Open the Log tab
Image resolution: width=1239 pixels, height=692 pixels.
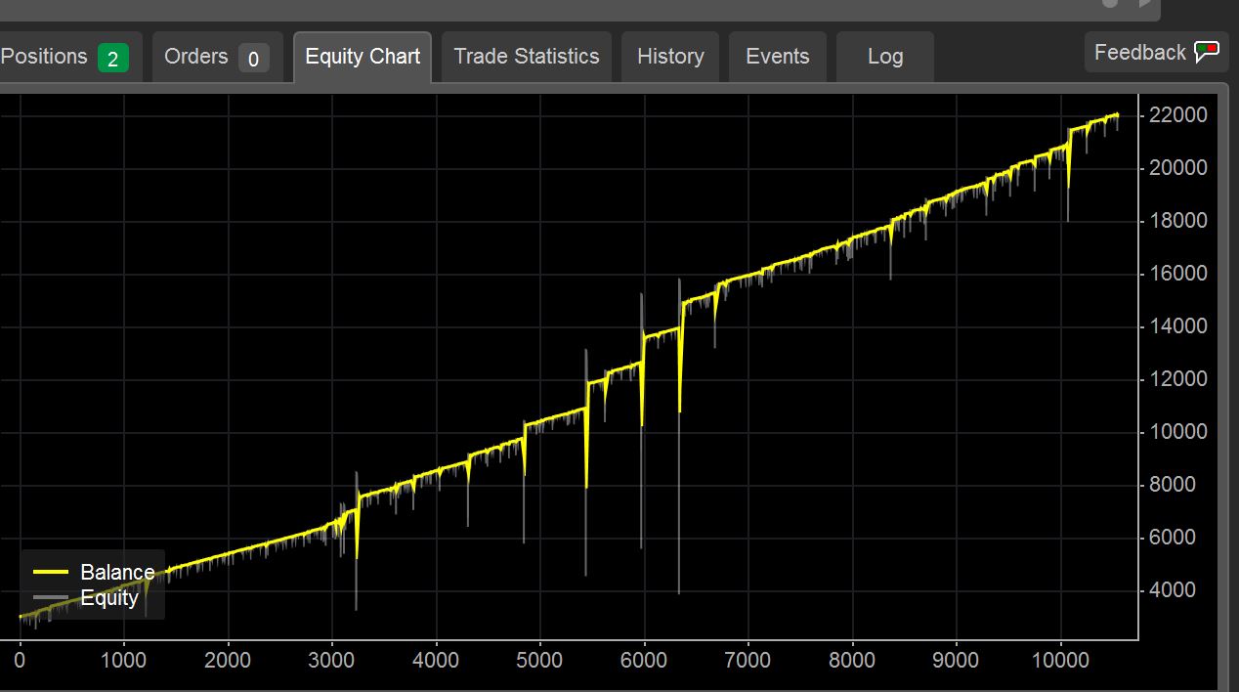[x=885, y=58]
